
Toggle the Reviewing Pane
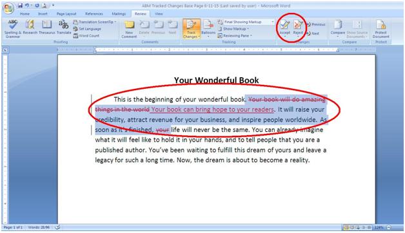tap(235, 36)
